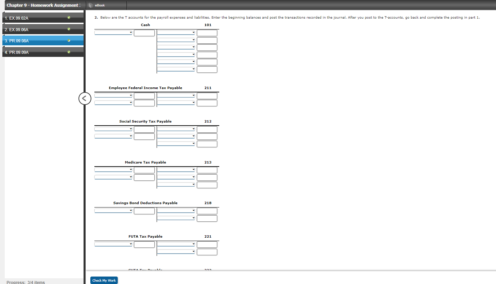Open fourth credit-side dropdown under Cash
Screen dimensions: 496x284
point(176,54)
